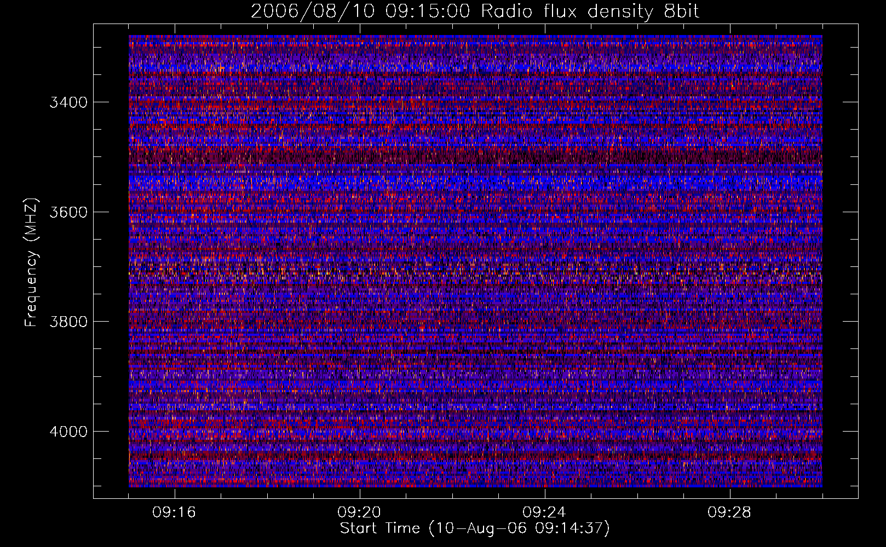Click the 'Frequency (MHZ)' axis label
Viewport: 886px width, 547px height.
(32, 263)
